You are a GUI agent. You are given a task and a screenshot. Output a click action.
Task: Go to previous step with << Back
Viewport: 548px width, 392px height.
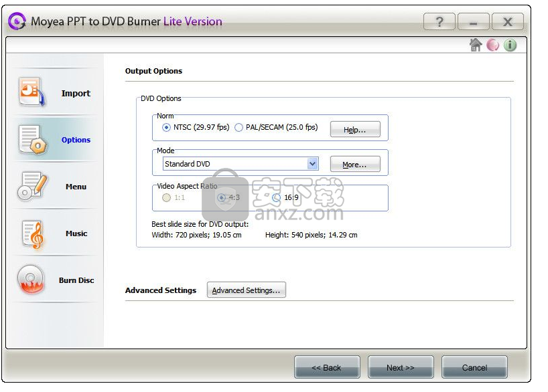pos(327,367)
